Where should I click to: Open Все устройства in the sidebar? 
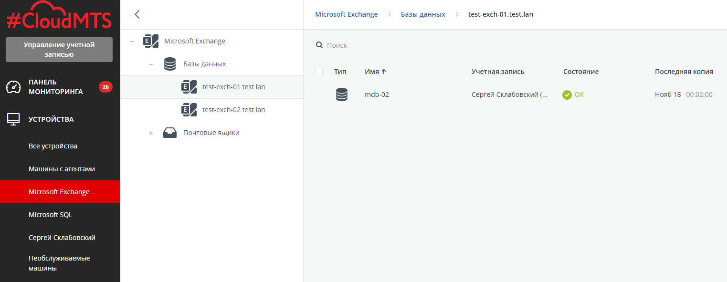pos(53,146)
